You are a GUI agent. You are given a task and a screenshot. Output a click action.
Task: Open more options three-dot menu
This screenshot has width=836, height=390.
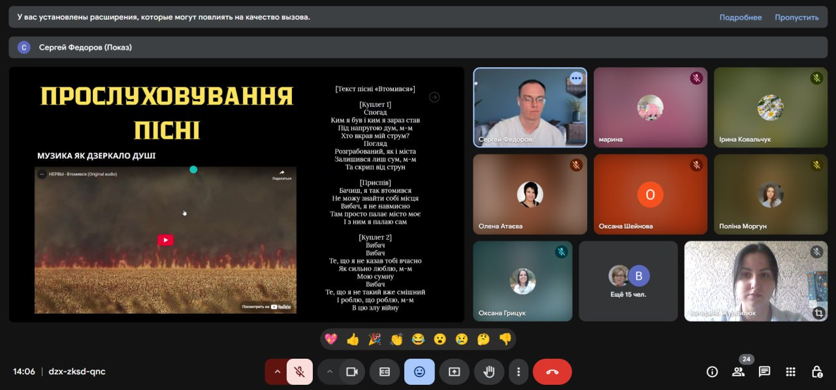[519, 372]
